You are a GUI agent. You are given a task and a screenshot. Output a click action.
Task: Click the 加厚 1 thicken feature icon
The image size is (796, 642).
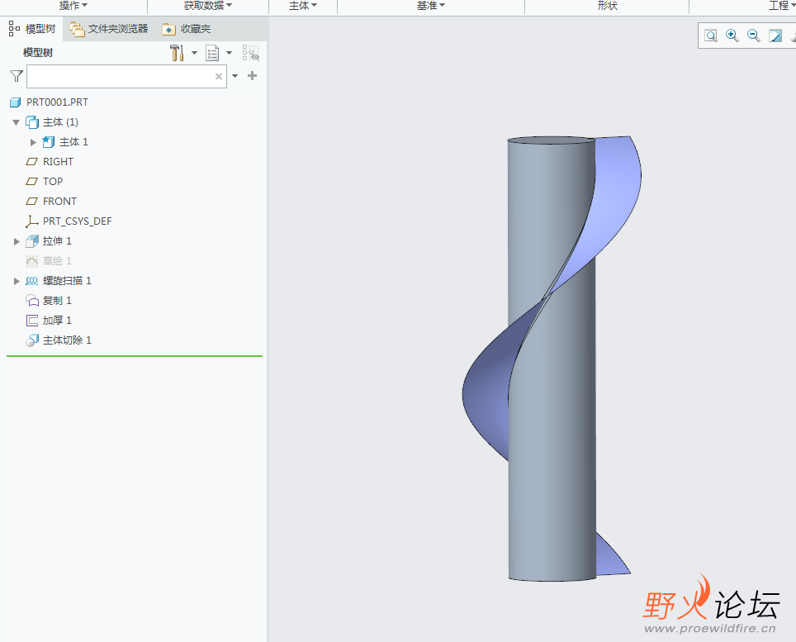tap(32, 321)
